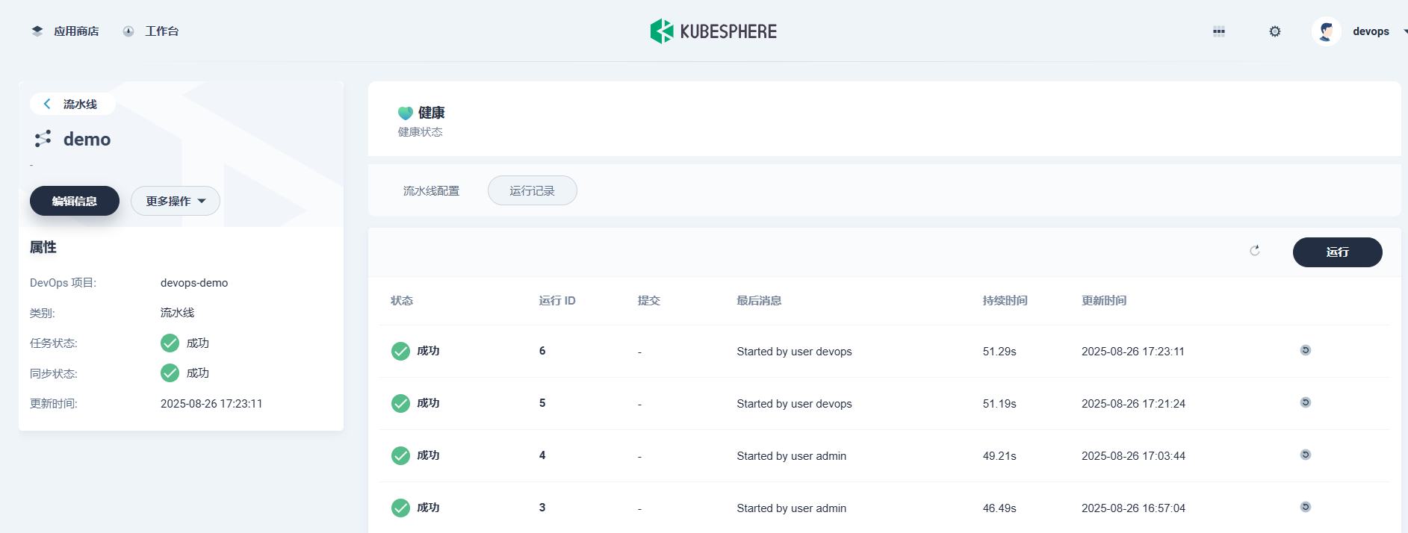The width and height of the screenshot is (1408, 533).
Task: Switch to the 运行记录 tab
Action: pos(532,190)
